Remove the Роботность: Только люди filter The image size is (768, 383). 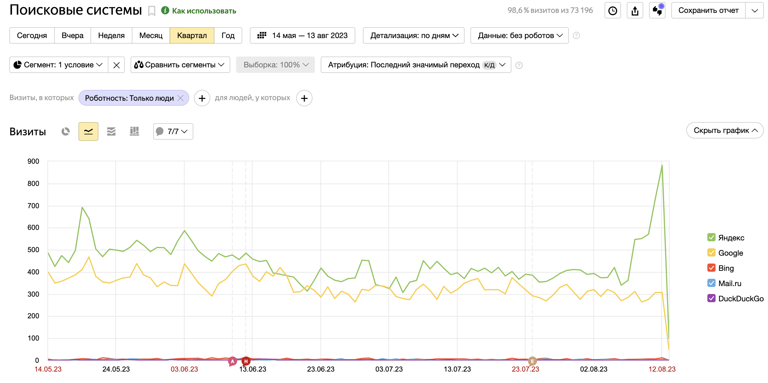pyautogui.click(x=180, y=98)
